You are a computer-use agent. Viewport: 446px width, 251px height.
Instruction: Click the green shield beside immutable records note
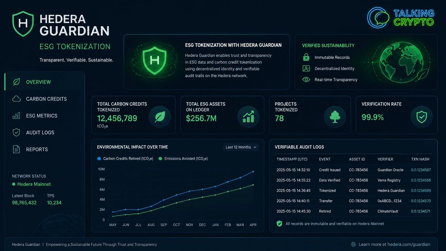click(279, 224)
